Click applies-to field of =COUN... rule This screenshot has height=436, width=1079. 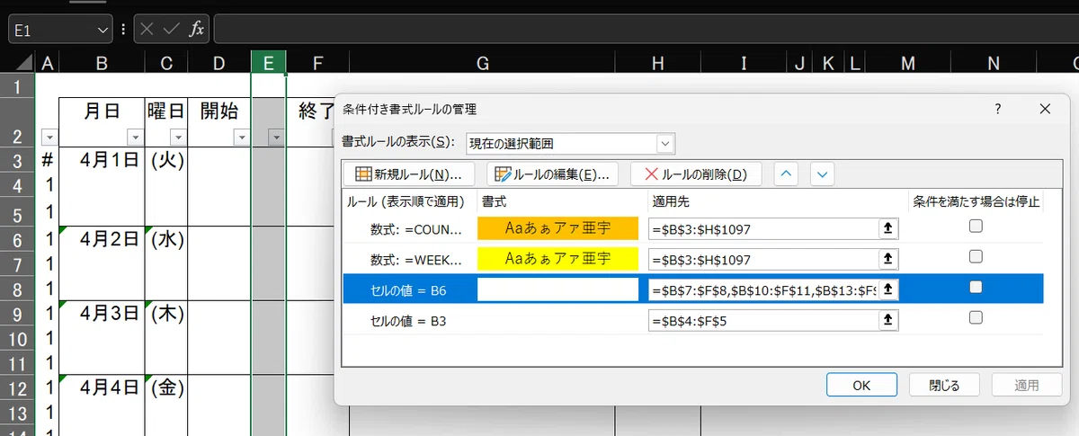(x=763, y=229)
